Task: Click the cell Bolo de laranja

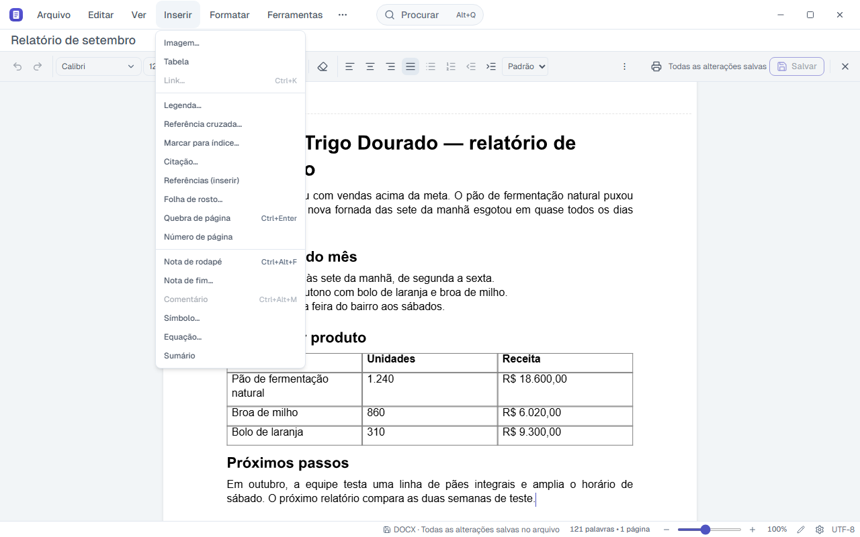Action: point(294,435)
